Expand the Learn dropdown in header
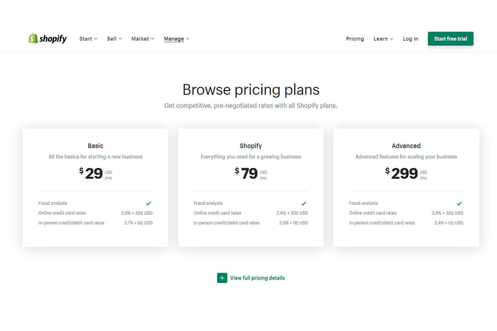Image resolution: width=497 pixels, height=331 pixels. (383, 39)
